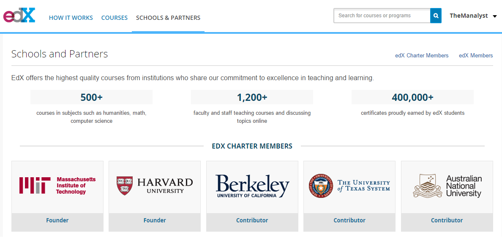Select the Schools & Partners tab
This screenshot has height=238, width=502.
(168, 18)
